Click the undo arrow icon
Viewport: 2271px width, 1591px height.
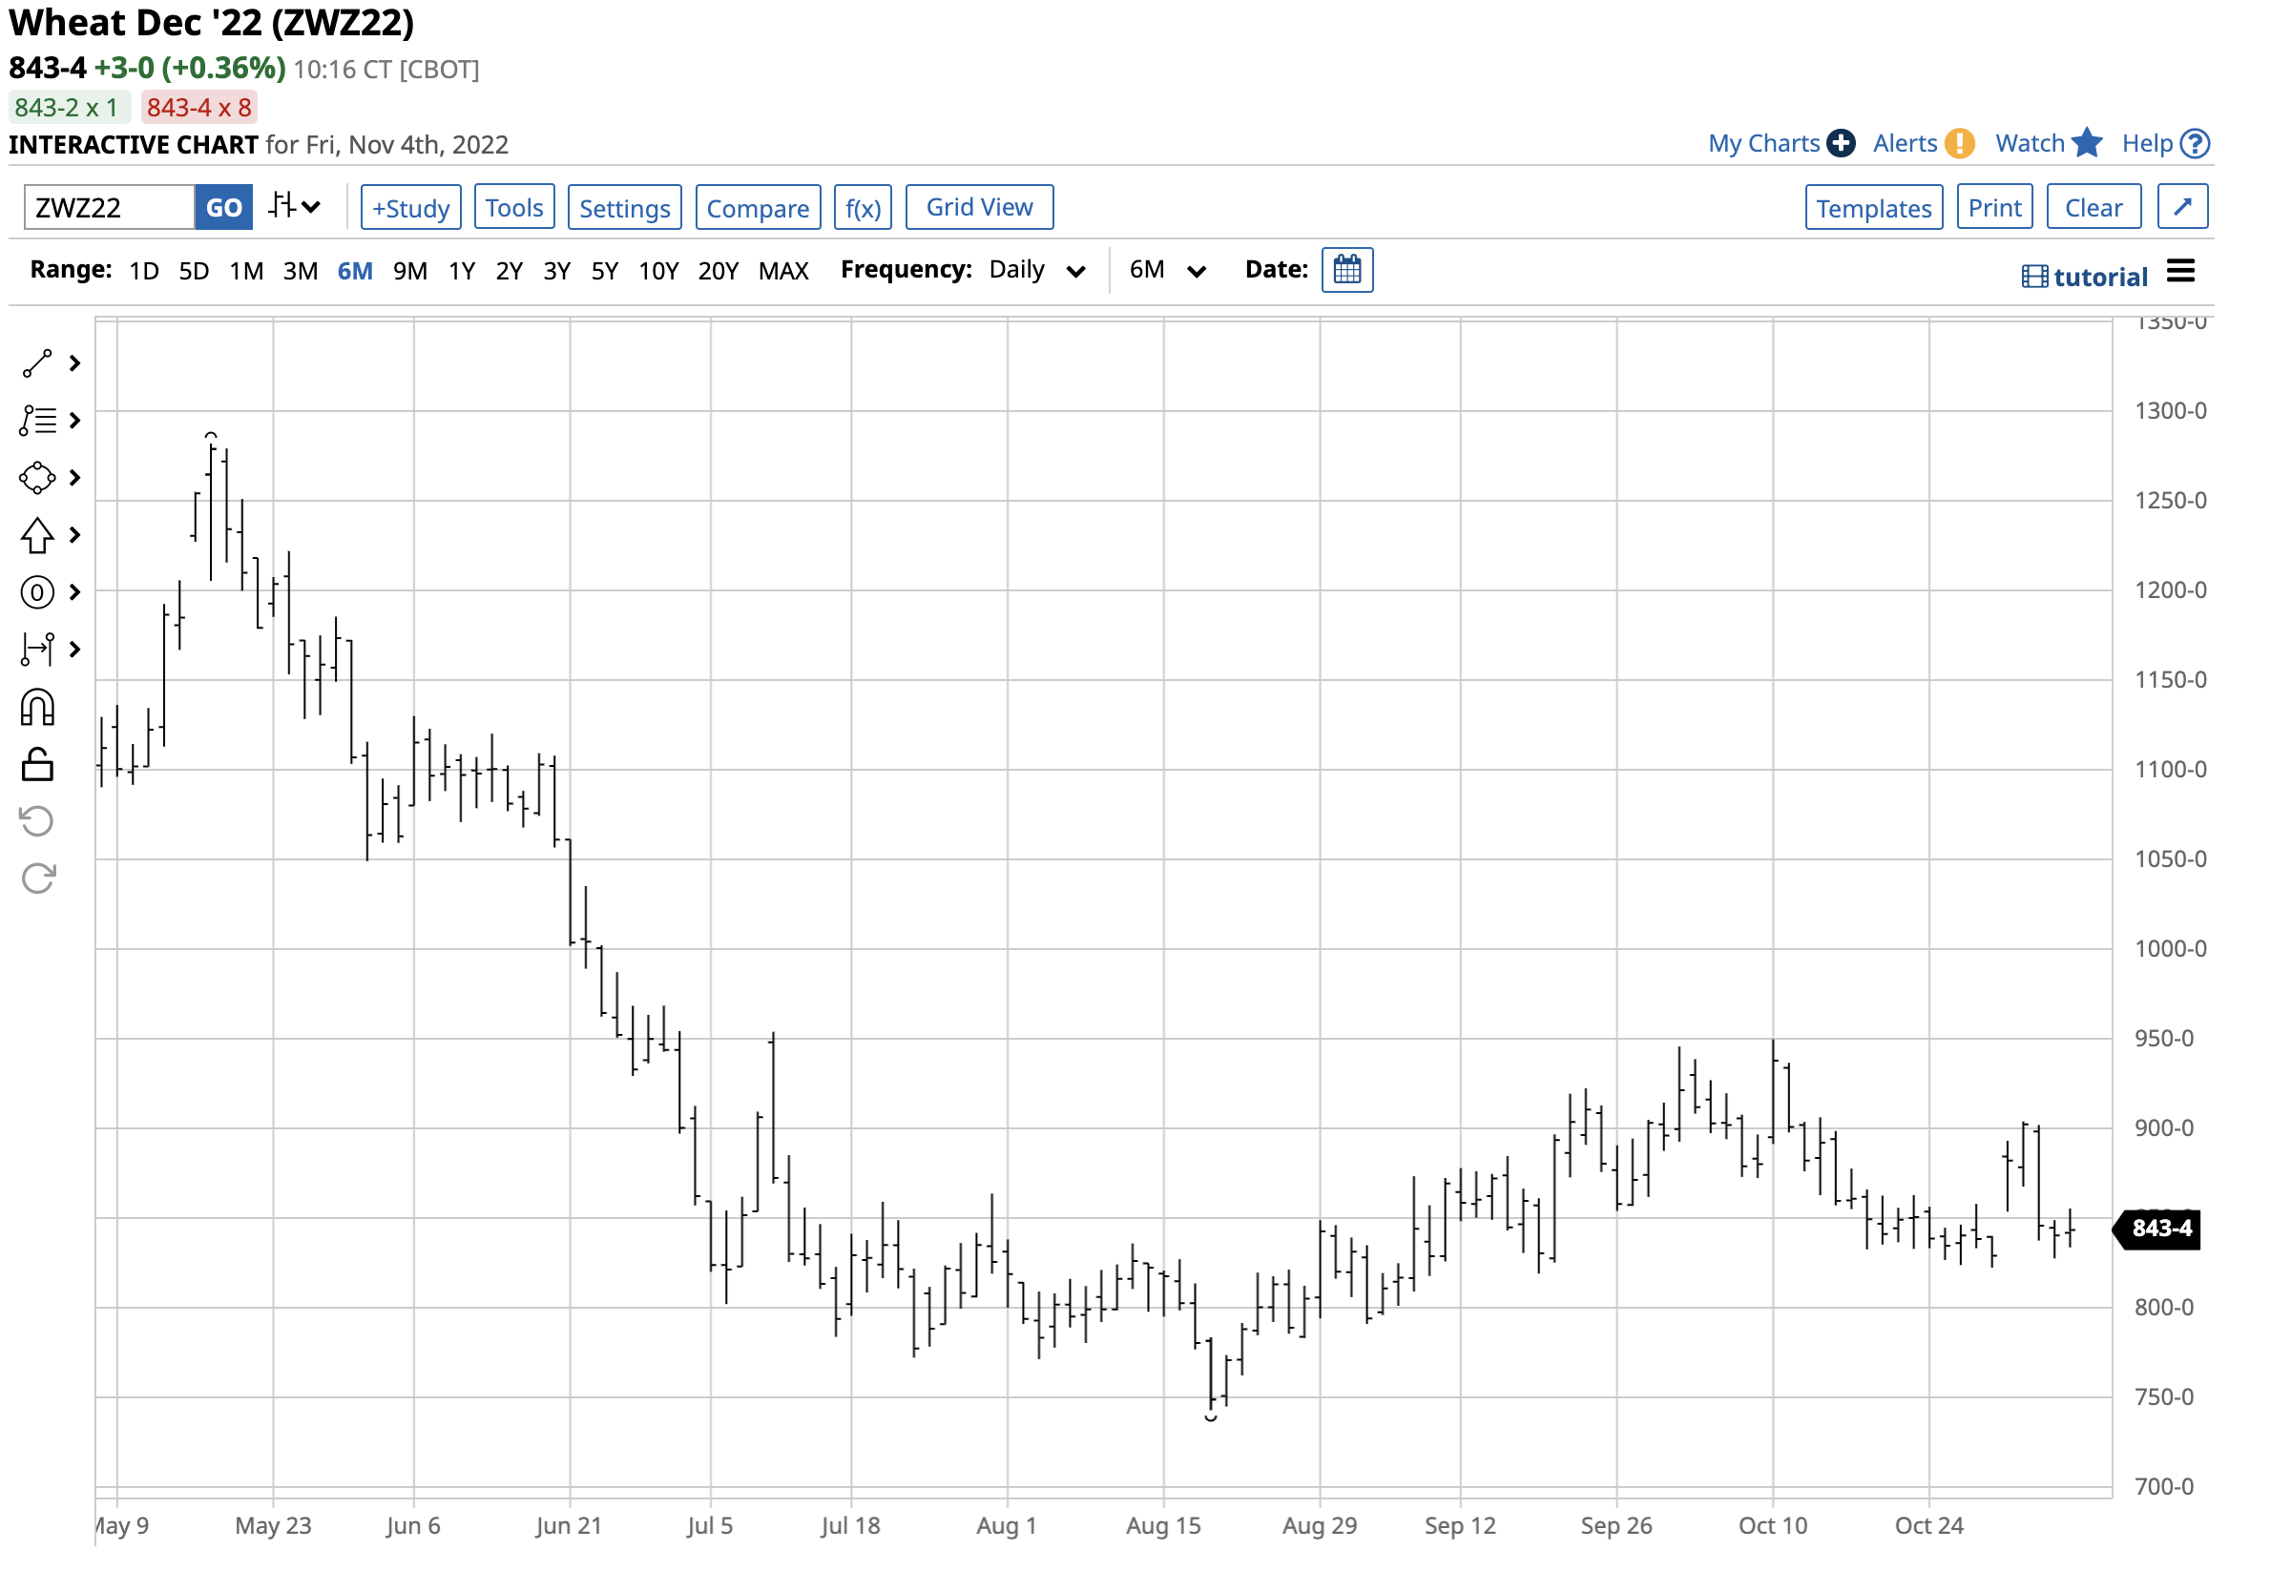(37, 821)
